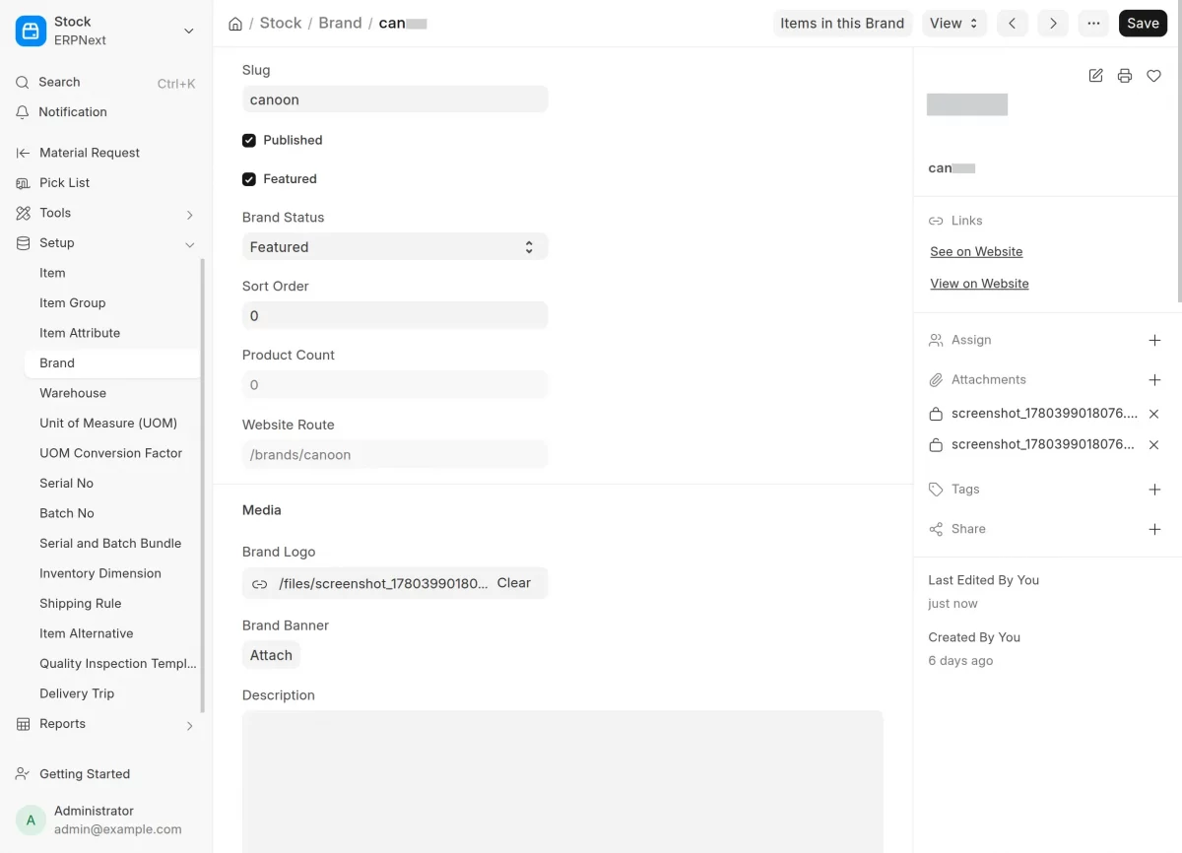The width and height of the screenshot is (1182, 853).
Task: Clear the Brand Logo attachment
Action: pyautogui.click(x=514, y=583)
